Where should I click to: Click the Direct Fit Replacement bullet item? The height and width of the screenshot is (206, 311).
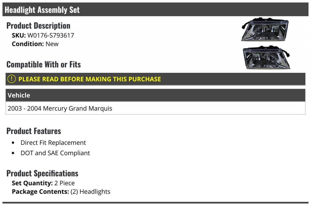pyautogui.click(x=53, y=143)
